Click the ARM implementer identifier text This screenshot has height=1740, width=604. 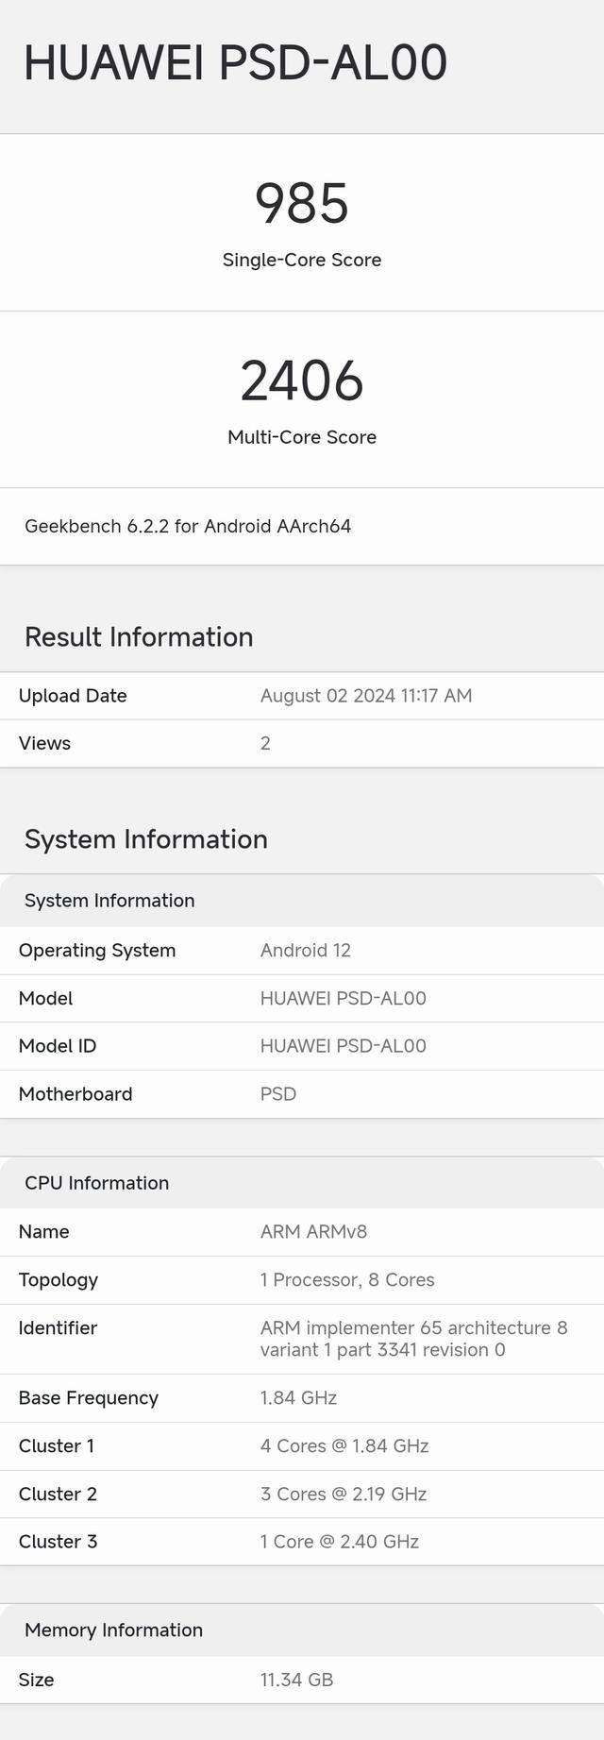coord(413,1339)
